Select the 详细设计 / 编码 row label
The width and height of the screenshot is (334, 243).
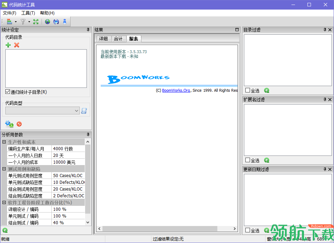click(29, 209)
